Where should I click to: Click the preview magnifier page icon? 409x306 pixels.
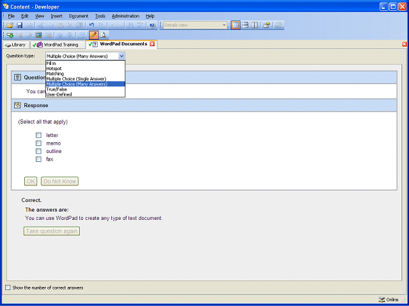coord(104,35)
